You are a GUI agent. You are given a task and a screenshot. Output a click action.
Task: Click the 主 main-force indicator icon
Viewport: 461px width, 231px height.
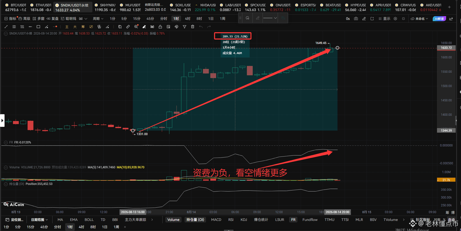[x=67, y=27]
